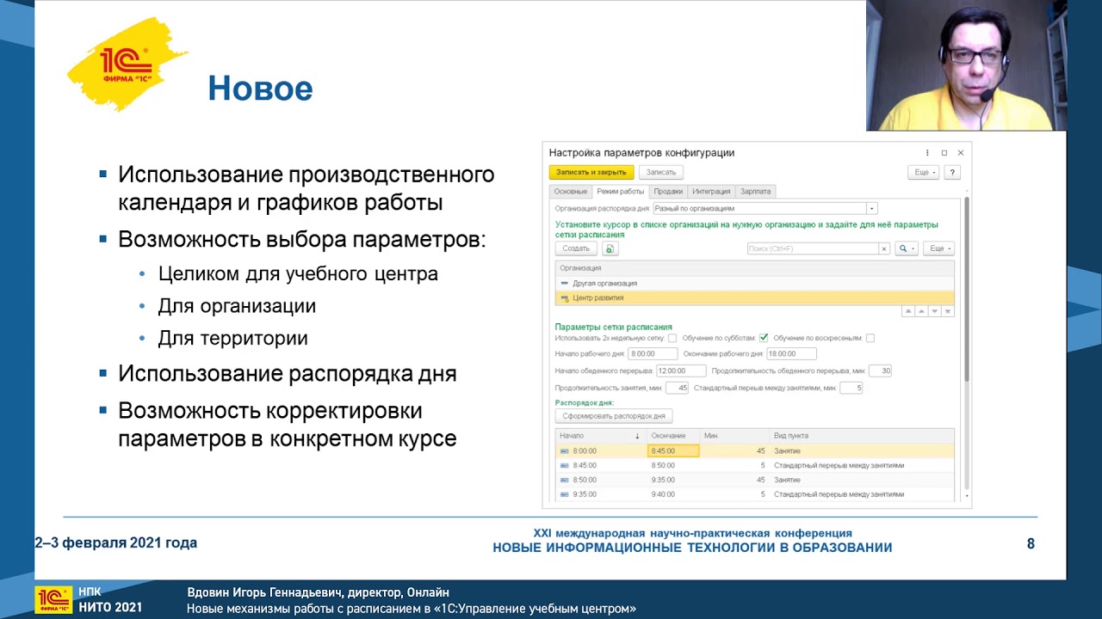This screenshot has width=1102, height=619.
Task: Uncheck Обучение по субботам checkbox
Action: pos(764,338)
